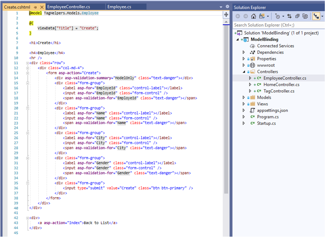Viewport: 326px width, 237px height.
Task: Expand the Properties folder
Action: point(244,59)
